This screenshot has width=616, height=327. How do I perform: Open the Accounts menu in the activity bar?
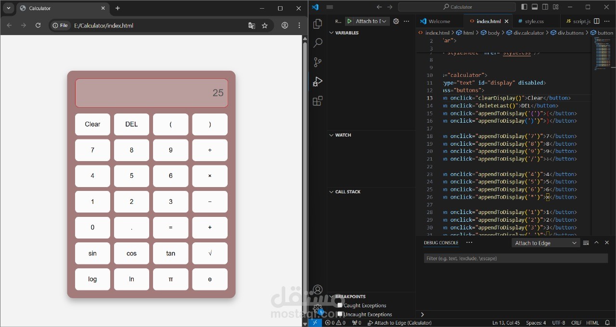[x=318, y=289]
